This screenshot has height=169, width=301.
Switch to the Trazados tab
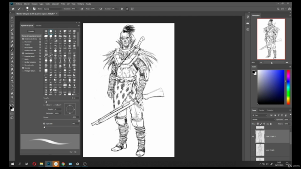pyautogui.click(x=270, y=110)
